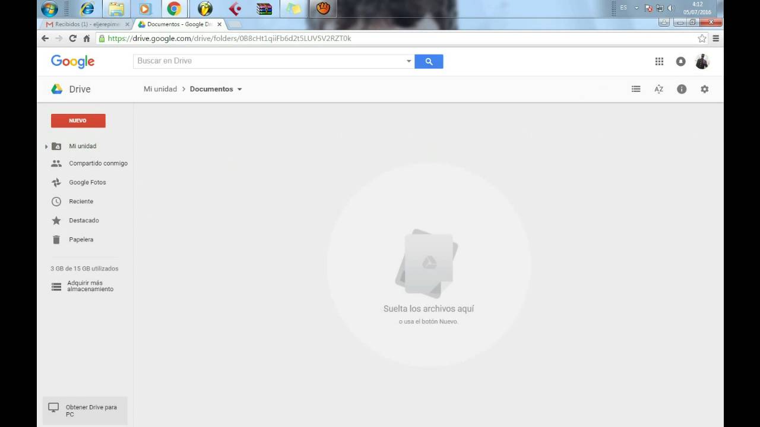This screenshot has height=427, width=760.
Task: Open Reciente section
Action: click(x=81, y=201)
